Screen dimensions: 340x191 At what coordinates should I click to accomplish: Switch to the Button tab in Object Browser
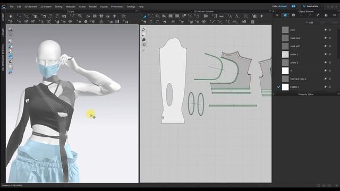293,15
